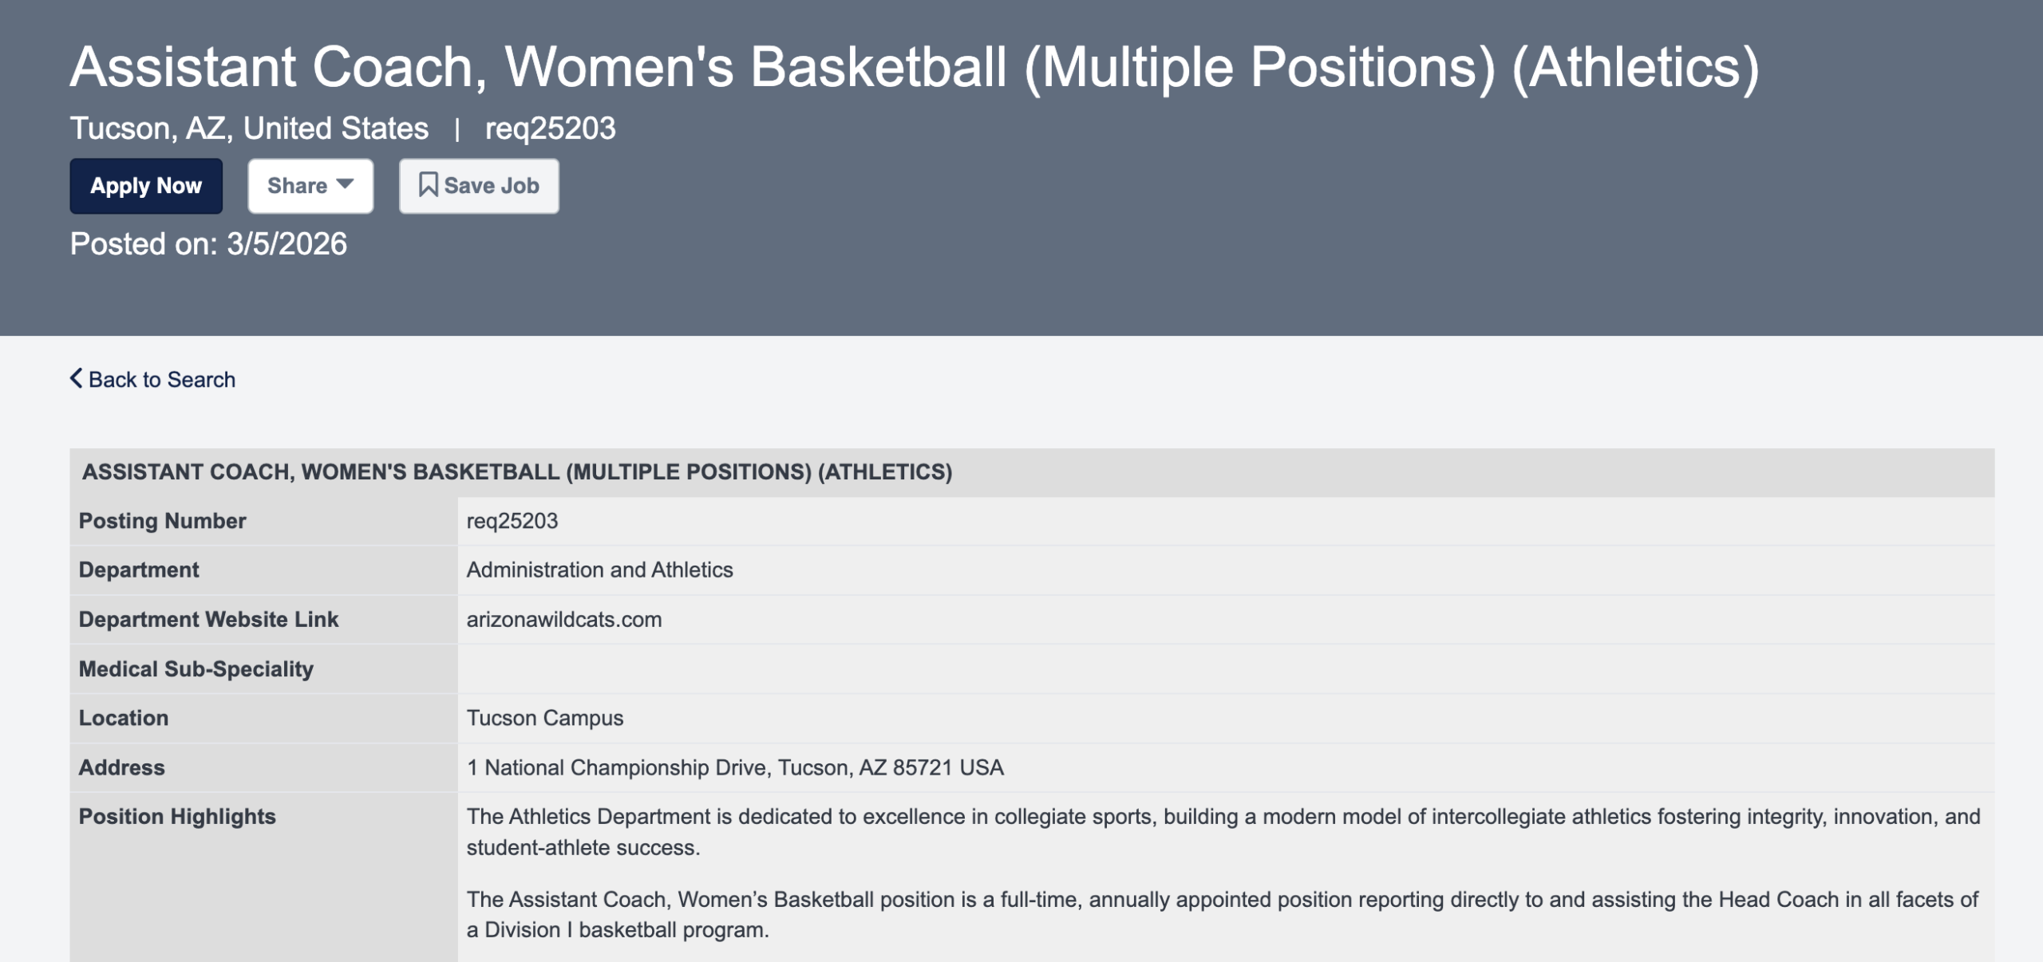This screenshot has height=962, width=2043.
Task: Click the Posted on date text
Action: click(x=208, y=244)
